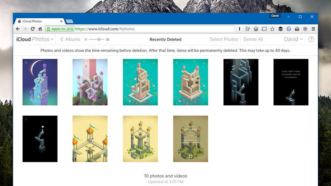Go back to the previous page

tap(18, 29)
